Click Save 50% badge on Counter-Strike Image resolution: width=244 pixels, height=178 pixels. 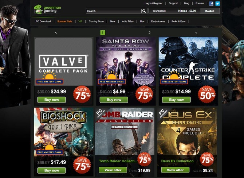(x=207, y=94)
